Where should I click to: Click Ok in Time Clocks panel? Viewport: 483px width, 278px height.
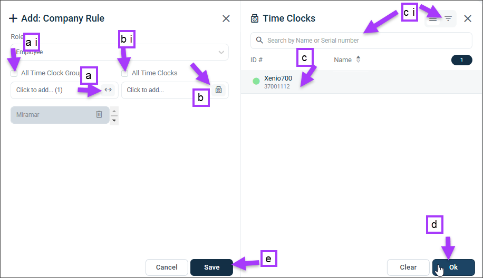[x=453, y=267]
